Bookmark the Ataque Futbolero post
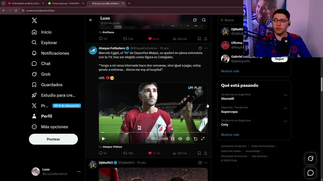 pos(199,153)
